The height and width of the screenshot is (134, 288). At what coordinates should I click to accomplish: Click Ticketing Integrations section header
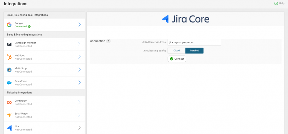pyautogui.click(x=19, y=93)
